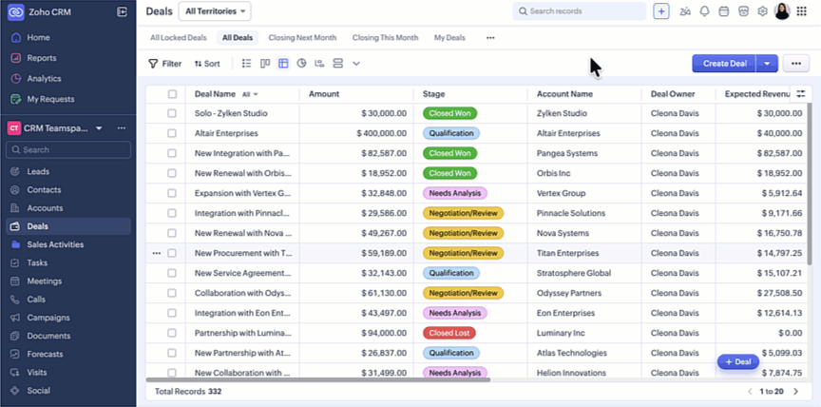
Task: Tick the checkbox for Solo - Zylken Studio
Action: coord(172,113)
